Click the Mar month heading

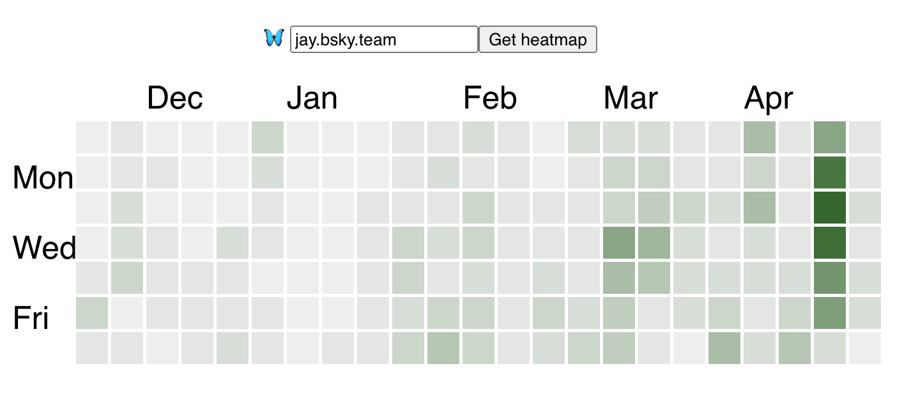630,97
